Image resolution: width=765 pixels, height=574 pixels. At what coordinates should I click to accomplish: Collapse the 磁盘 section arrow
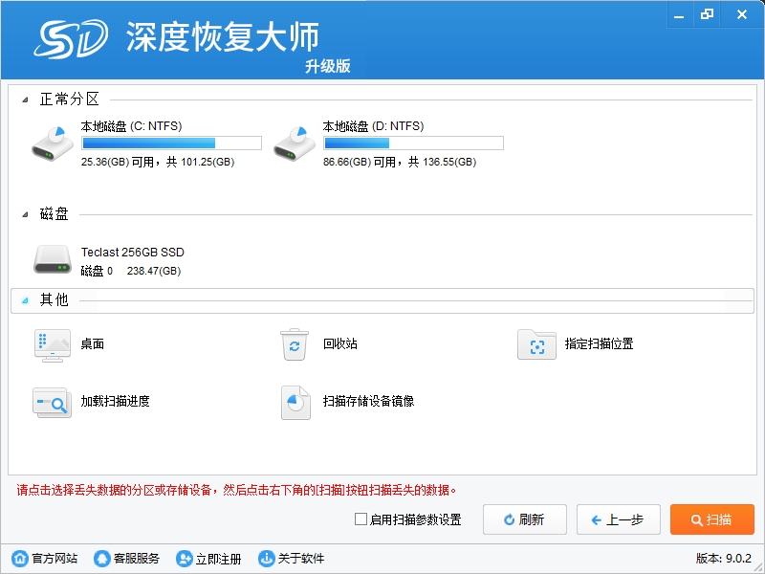tap(26, 214)
